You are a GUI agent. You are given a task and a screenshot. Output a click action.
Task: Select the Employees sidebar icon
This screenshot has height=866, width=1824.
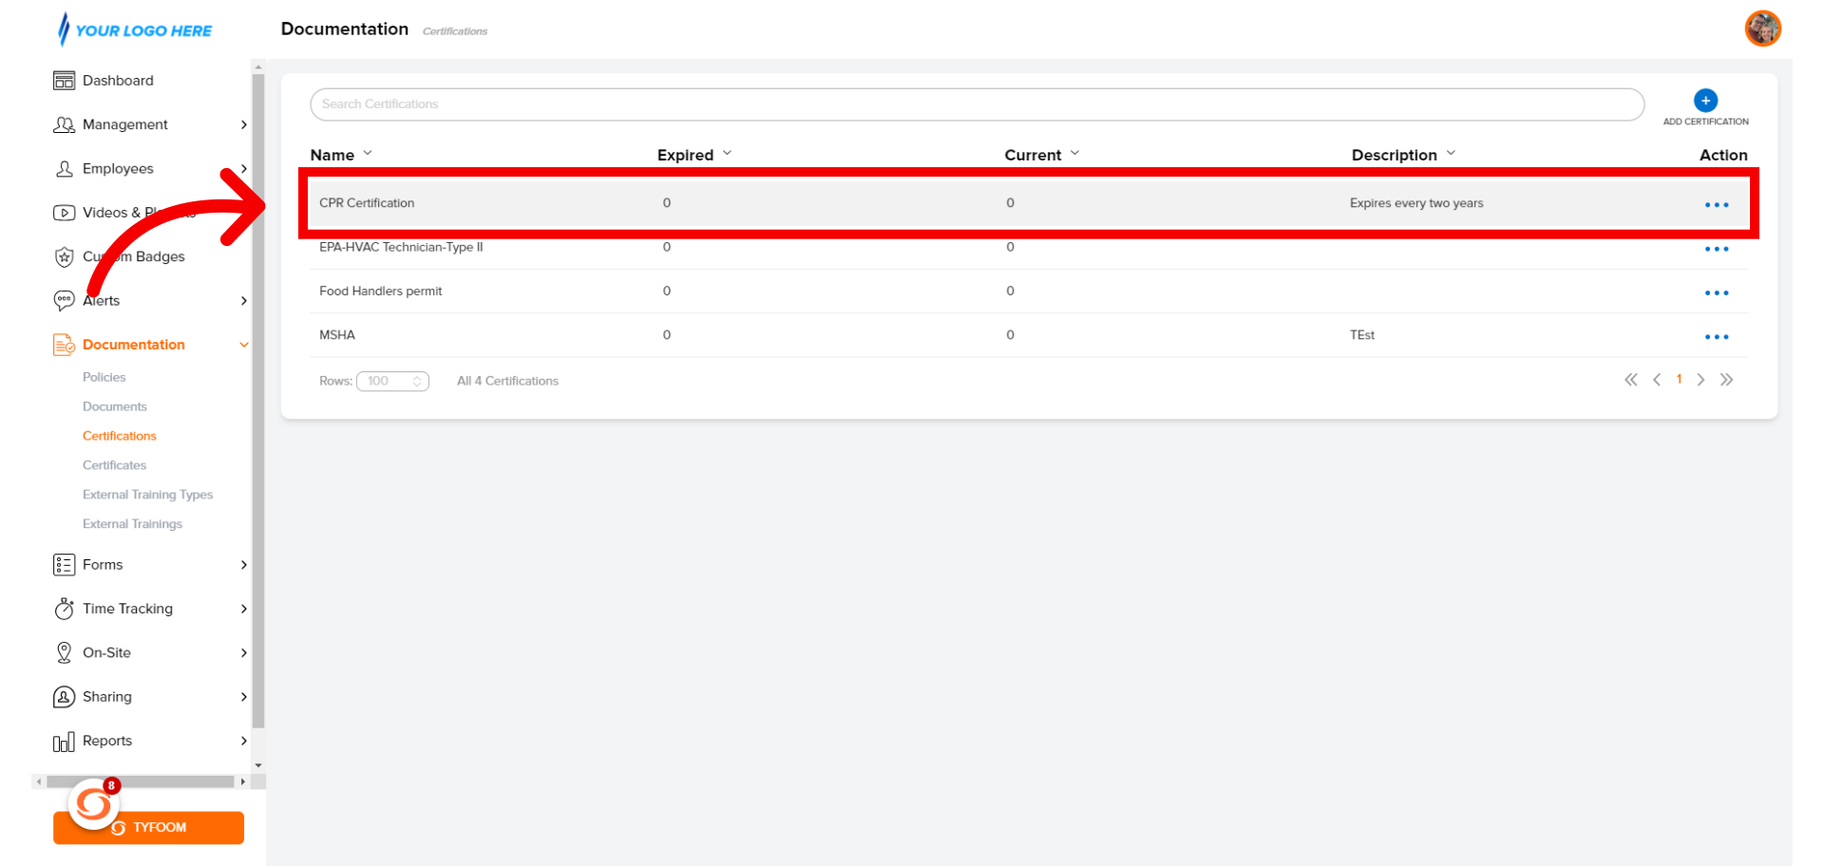tap(64, 168)
